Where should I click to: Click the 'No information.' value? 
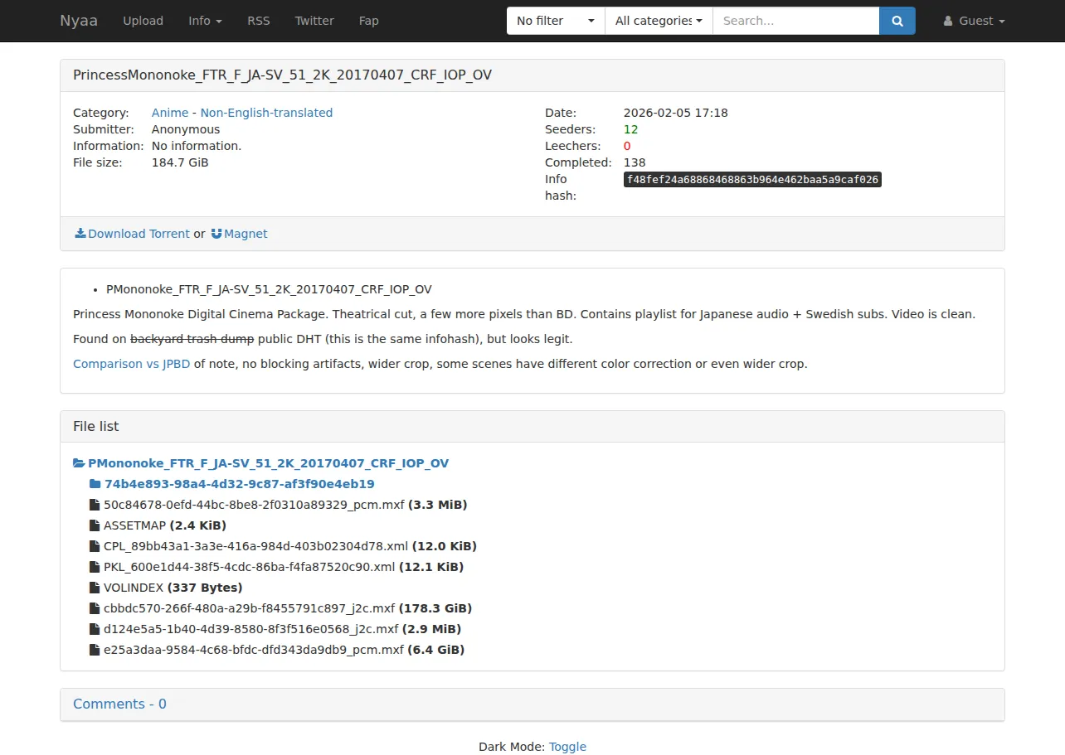point(197,146)
